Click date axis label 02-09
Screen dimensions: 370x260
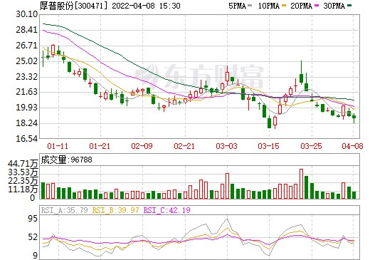pyautogui.click(x=142, y=146)
